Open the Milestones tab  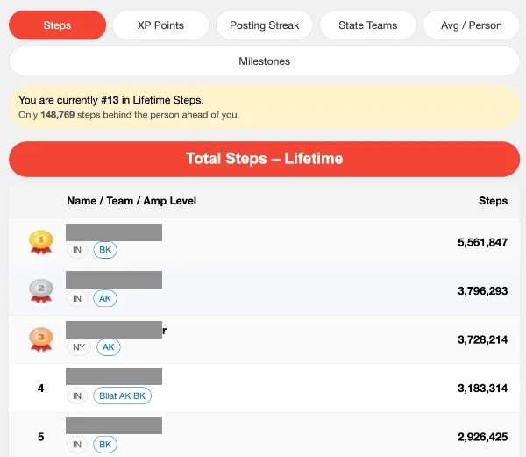point(265,61)
